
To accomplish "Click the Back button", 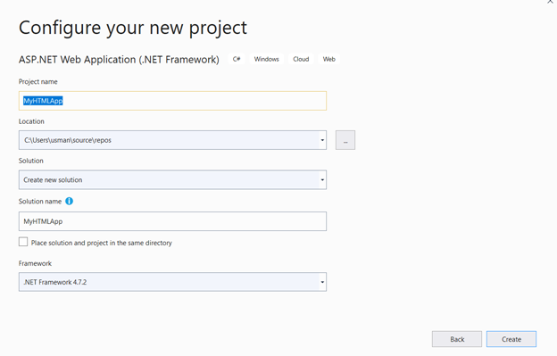I will pos(457,339).
